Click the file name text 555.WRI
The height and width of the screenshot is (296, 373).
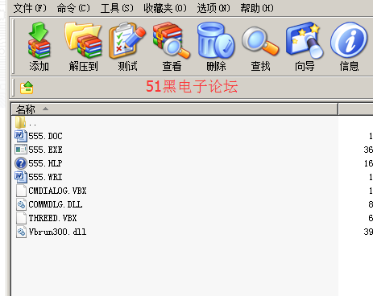pyautogui.click(x=45, y=177)
